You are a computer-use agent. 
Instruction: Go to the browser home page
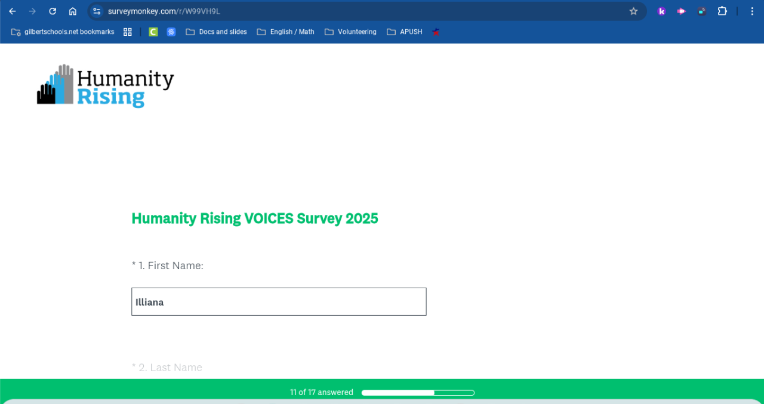tap(73, 11)
